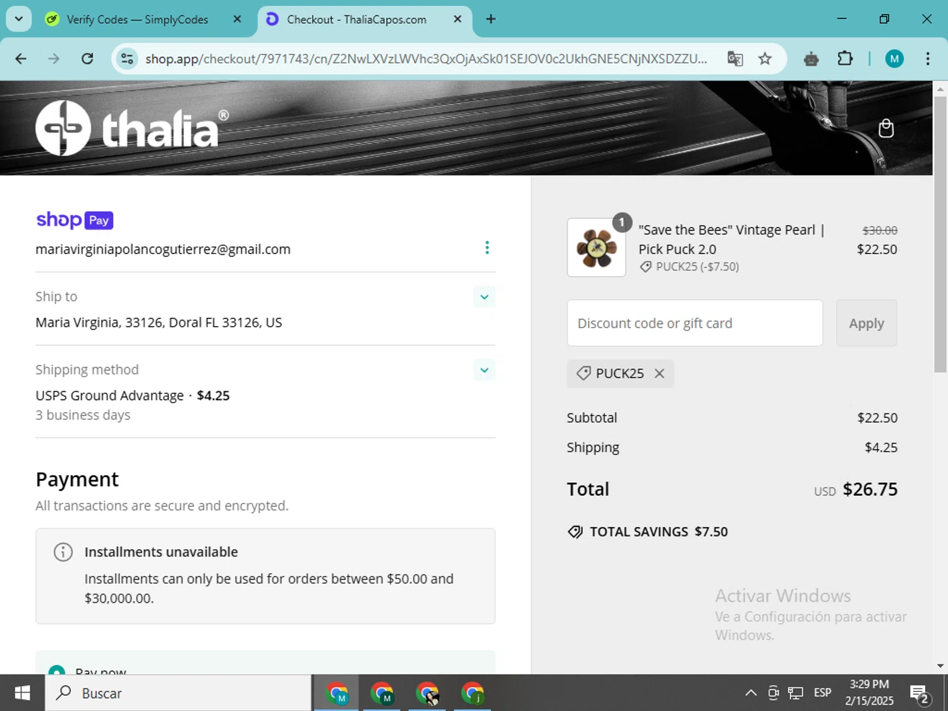Select the Pay now radio option

click(x=57, y=671)
